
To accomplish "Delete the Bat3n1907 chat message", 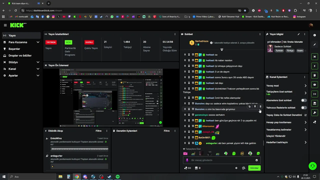I will (185, 137).
